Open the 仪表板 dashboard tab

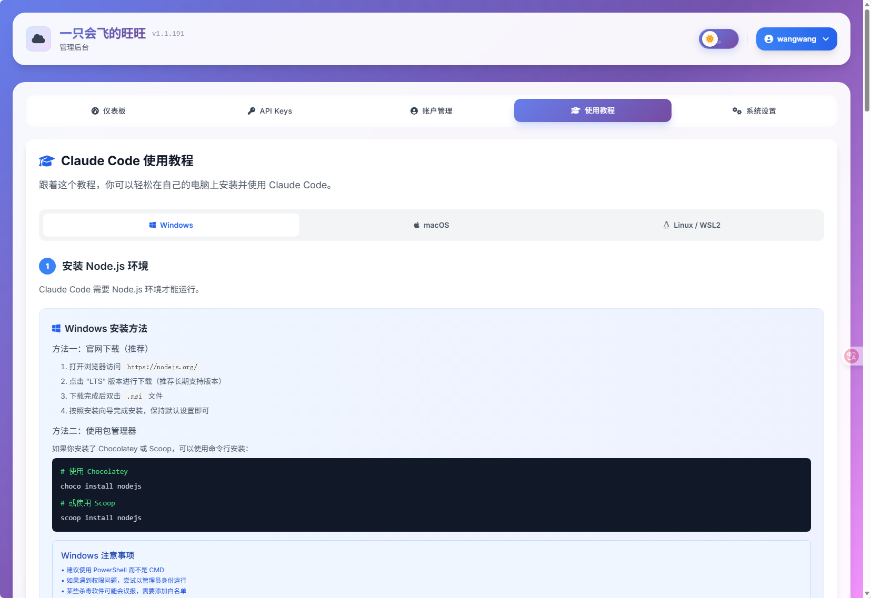tap(108, 111)
